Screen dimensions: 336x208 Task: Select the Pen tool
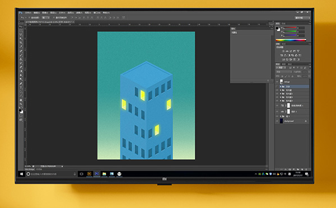click(x=21, y=83)
